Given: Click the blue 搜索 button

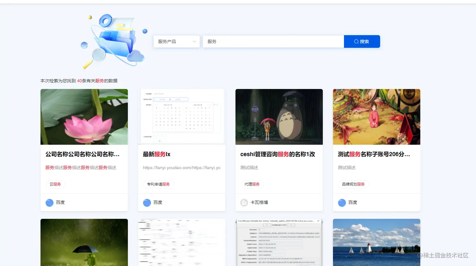Looking at the screenshot, I should (x=362, y=41).
